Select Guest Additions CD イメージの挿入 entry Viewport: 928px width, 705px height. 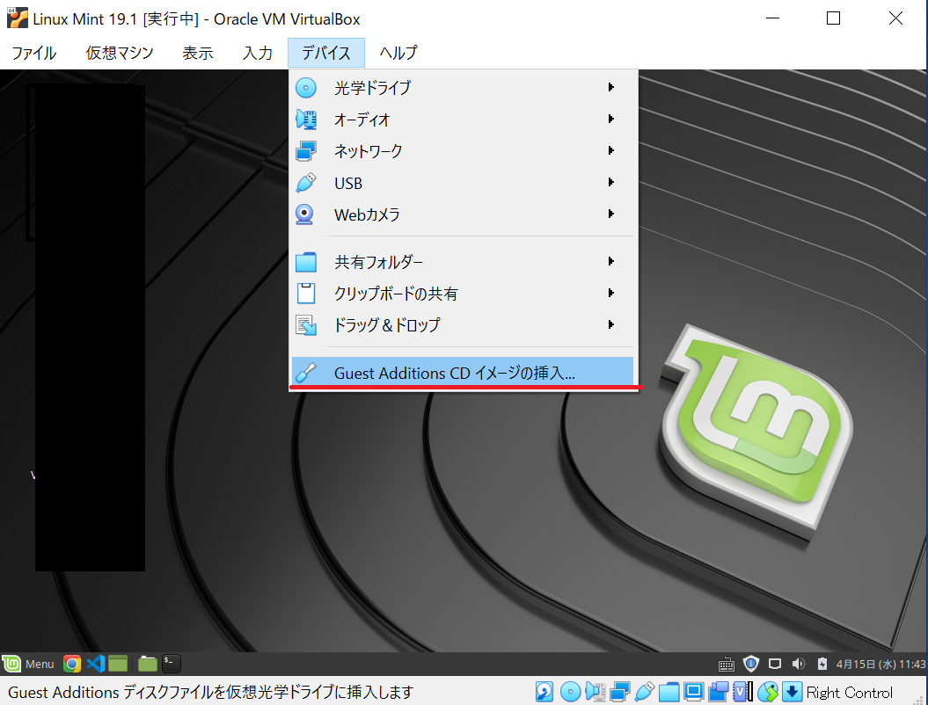[462, 373]
